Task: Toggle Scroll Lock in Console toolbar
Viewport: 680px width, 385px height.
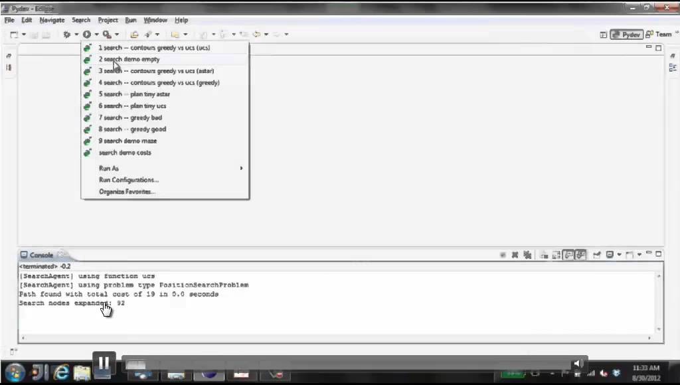Action: coord(556,255)
